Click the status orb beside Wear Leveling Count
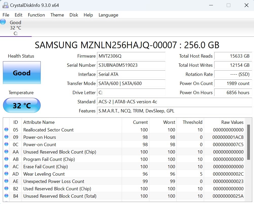 6,174
